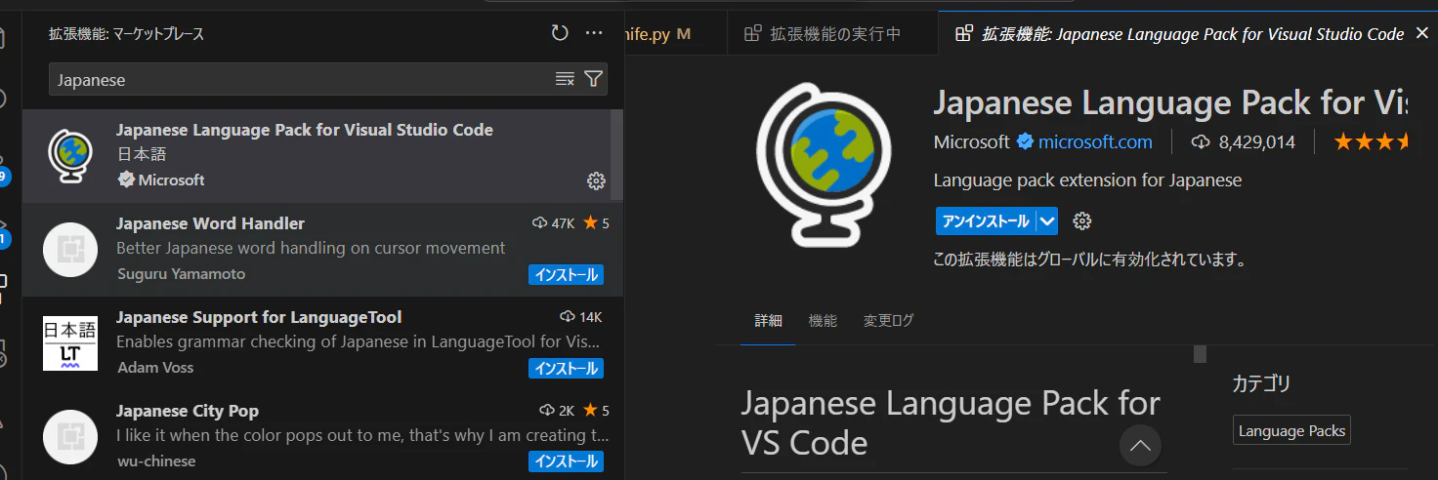Screen dimensions: 1438x480
Task: Clear extension search results icon
Action: 565,79
